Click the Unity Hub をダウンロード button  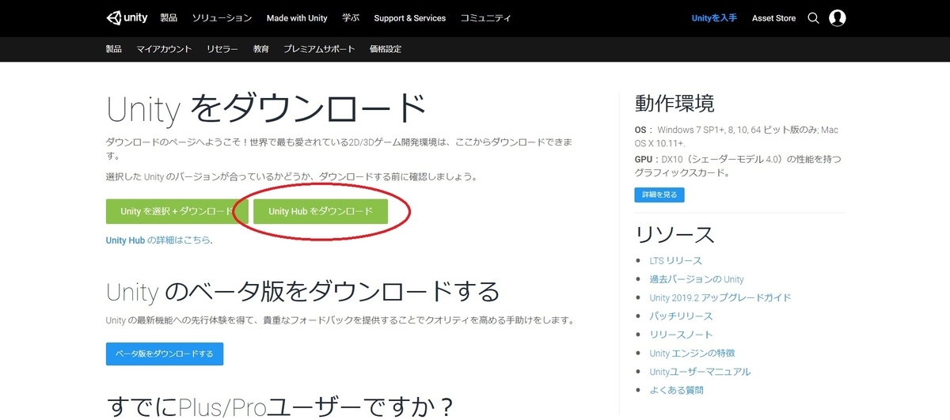[321, 212]
